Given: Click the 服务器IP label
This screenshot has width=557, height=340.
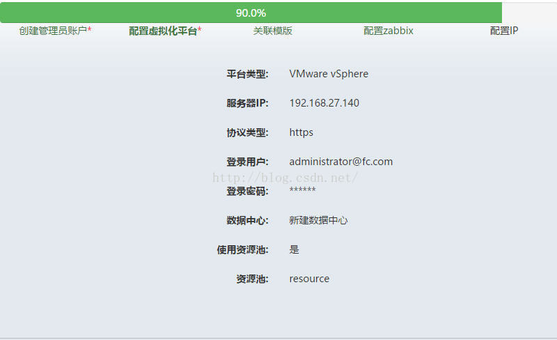Looking at the screenshot, I should [248, 103].
